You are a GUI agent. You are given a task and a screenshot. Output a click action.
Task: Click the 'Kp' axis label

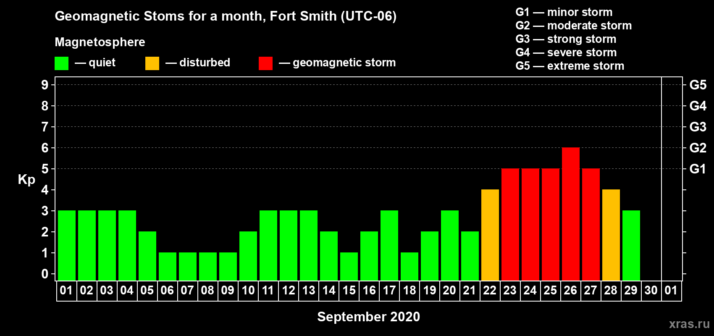point(26,180)
